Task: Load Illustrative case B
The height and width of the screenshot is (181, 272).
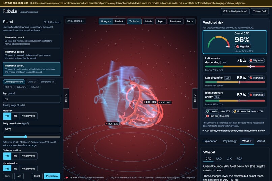Action: click(x=32, y=55)
